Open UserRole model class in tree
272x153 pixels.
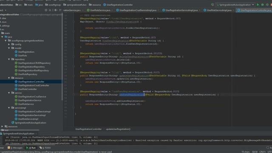coord(23,56)
